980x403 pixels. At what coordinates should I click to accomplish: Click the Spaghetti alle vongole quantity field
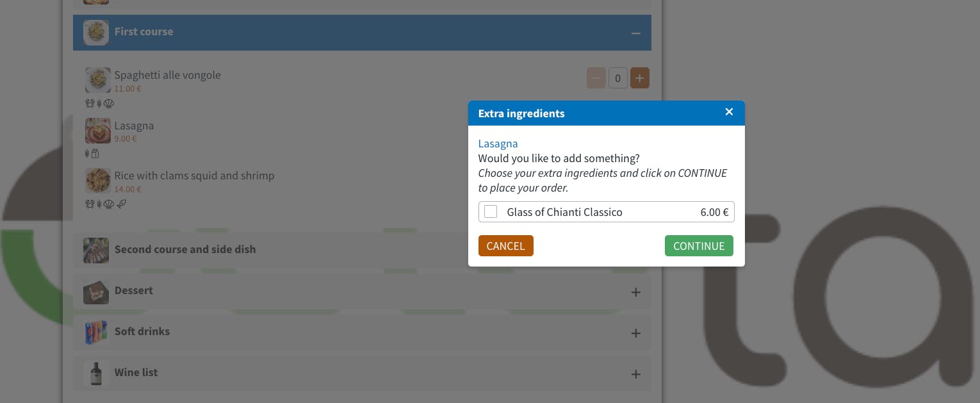click(617, 78)
